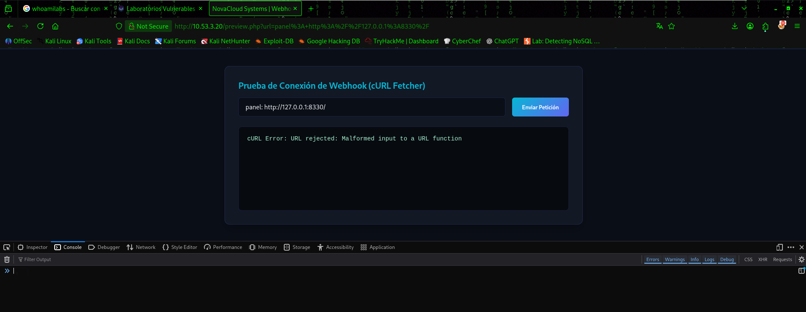Open the Memory devtools tab
This screenshot has height=312, width=806.
263,247
